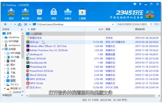Click the list view mode icon
Screen dimensions: 162x105
[25, 24]
